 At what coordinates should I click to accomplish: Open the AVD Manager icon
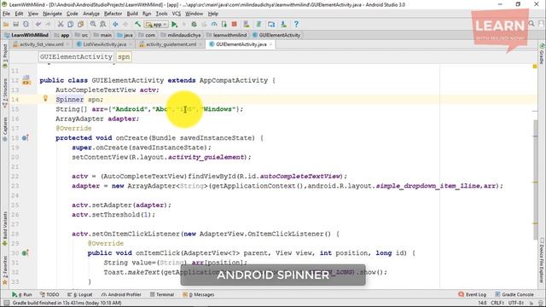247,25
